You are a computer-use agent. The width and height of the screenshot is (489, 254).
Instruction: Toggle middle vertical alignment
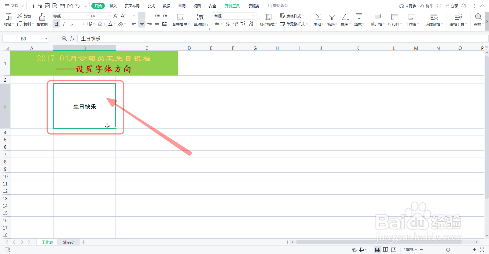click(x=142, y=16)
